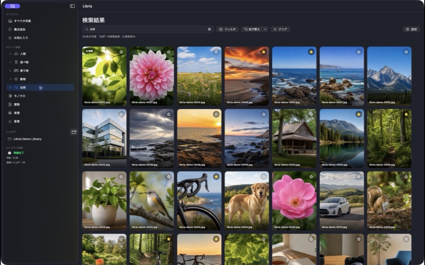
Task: Favorite libria-demo-0030.jpg with its star
Action: [121, 52]
